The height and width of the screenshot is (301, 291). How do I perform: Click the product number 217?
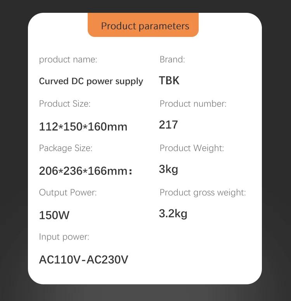pyautogui.click(x=168, y=125)
